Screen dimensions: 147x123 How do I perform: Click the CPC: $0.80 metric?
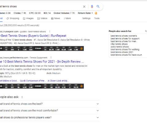[35, 13]
